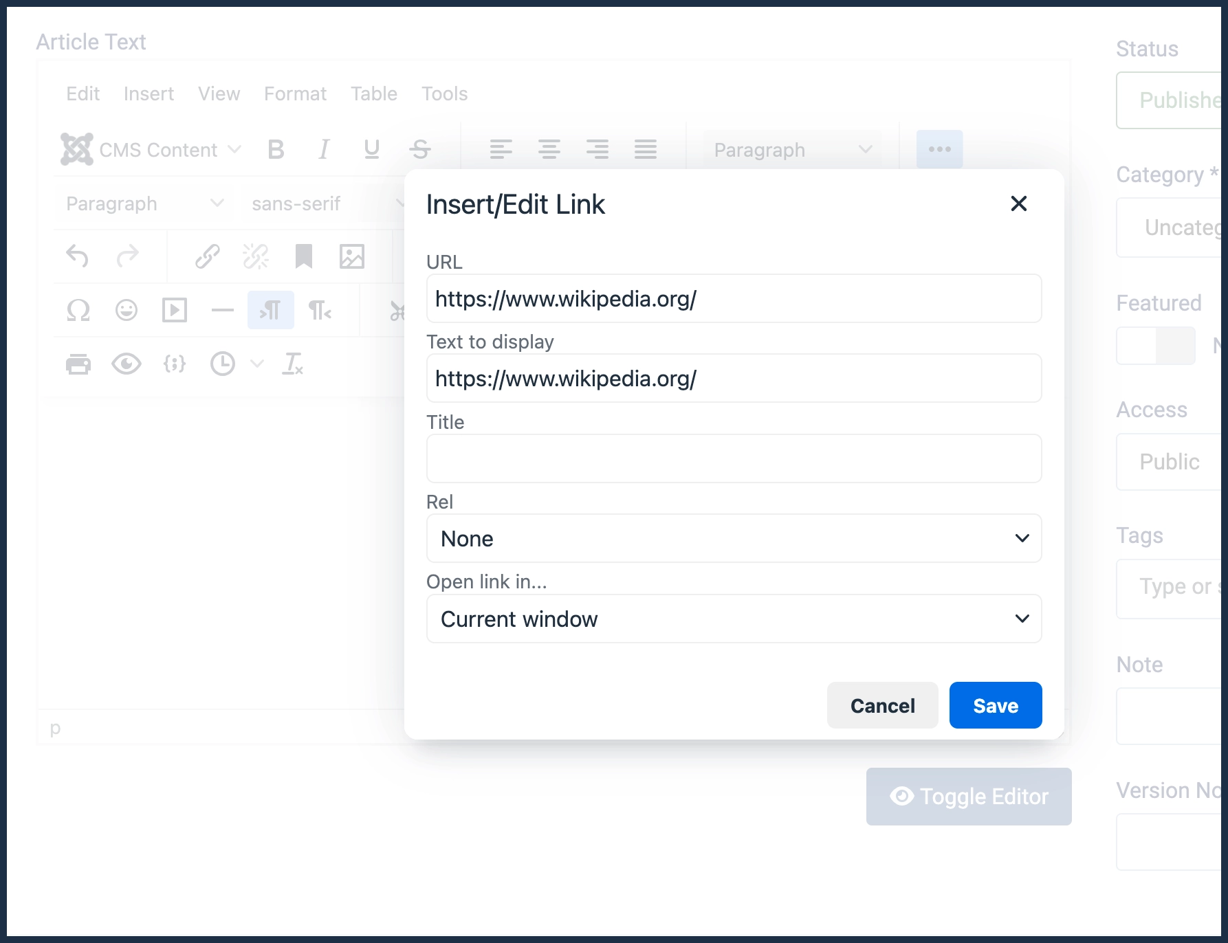Insert date/time with clock icon
Viewport: 1228px width, 943px height.
coord(222,364)
